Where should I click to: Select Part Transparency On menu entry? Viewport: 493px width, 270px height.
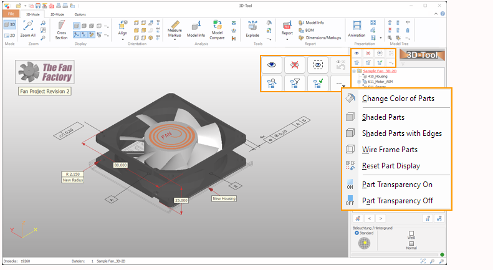coord(396,185)
